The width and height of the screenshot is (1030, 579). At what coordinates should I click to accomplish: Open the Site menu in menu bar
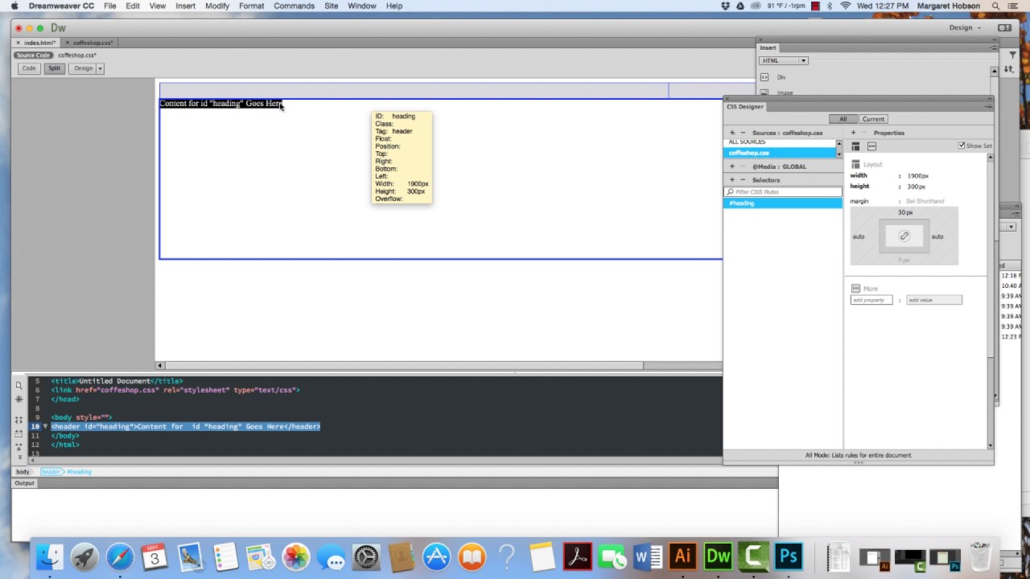pyautogui.click(x=331, y=6)
